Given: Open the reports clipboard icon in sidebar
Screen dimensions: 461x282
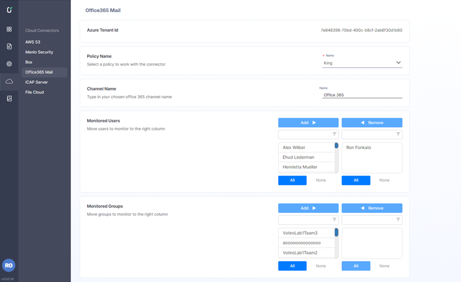Looking at the screenshot, I should [9, 99].
